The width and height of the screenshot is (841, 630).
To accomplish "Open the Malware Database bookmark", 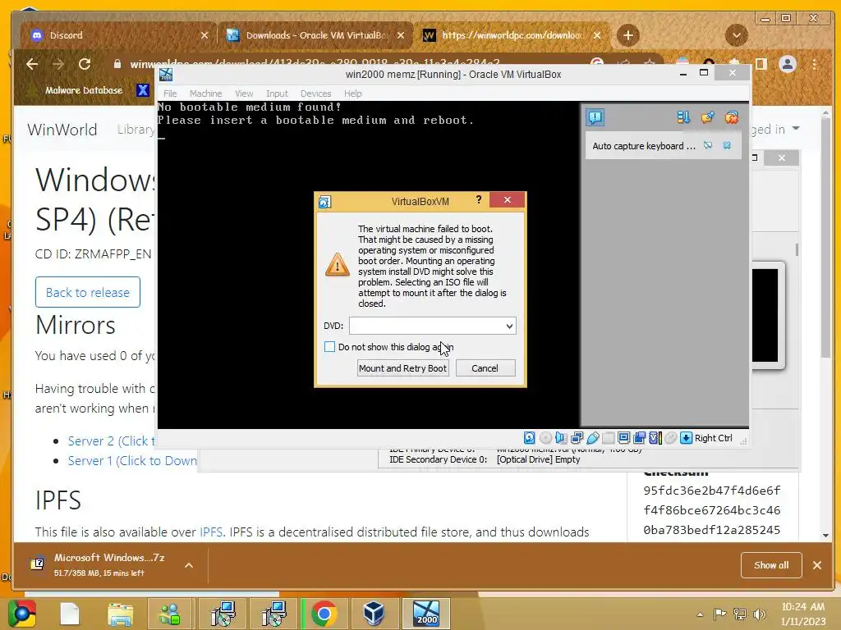I will [x=75, y=90].
